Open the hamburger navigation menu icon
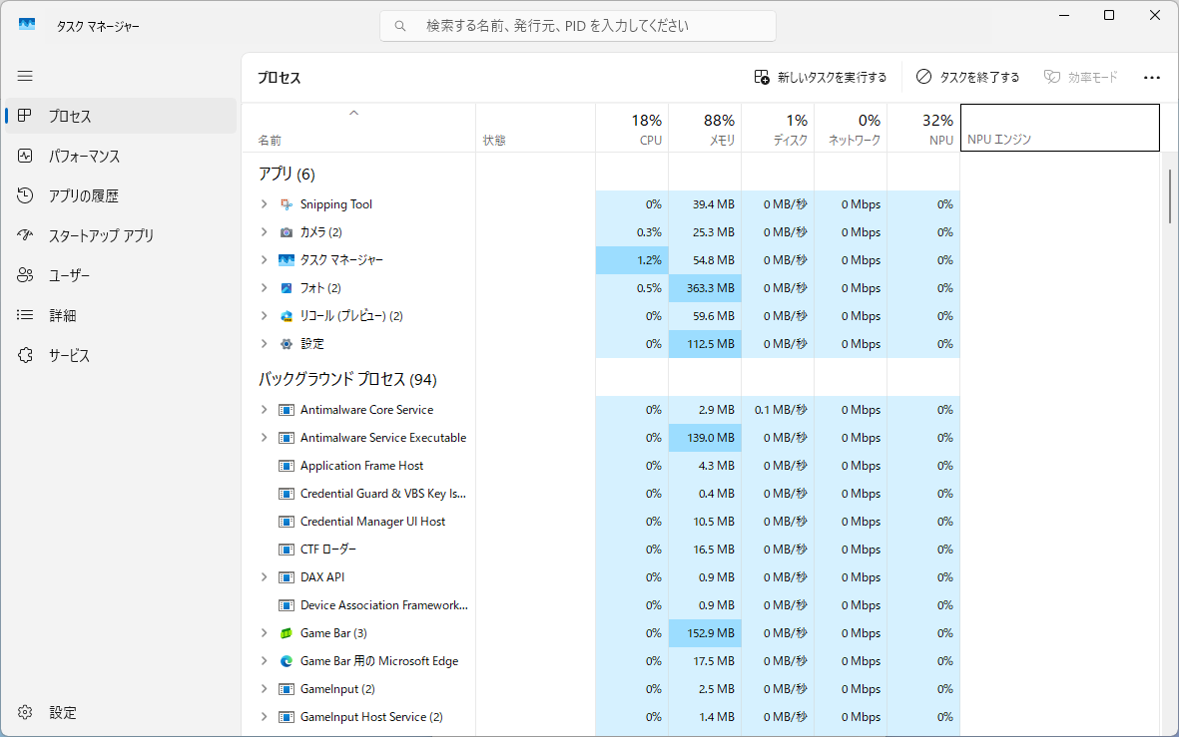This screenshot has width=1179, height=737. [25, 76]
